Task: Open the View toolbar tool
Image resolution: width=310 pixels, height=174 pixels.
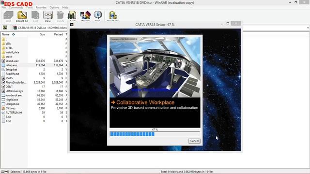Action: coord(48,15)
